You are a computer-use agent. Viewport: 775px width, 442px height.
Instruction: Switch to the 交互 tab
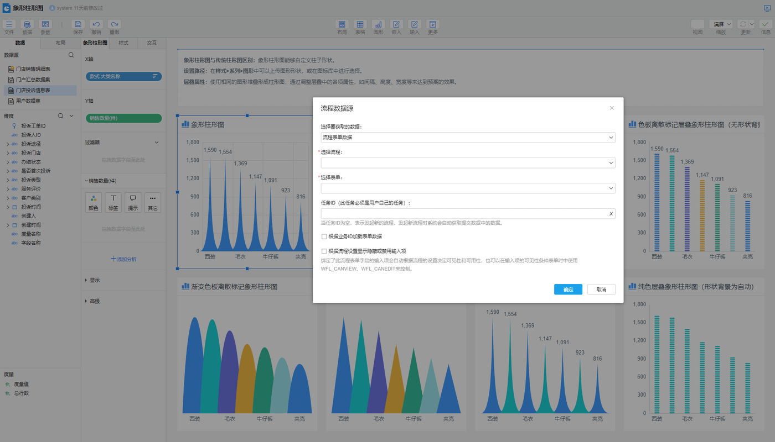coord(151,43)
